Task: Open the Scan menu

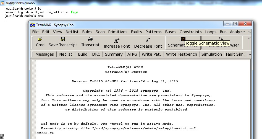Action: 100,32
